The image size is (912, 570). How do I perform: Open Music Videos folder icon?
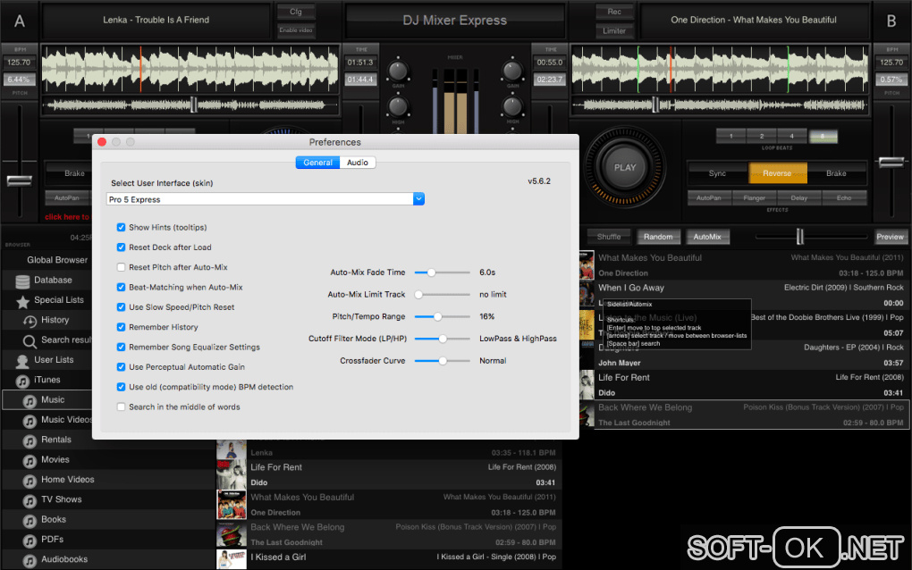coord(30,421)
